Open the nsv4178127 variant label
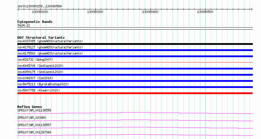Image resolution: width=261 pixels, height=139 pixels. (x=50, y=47)
